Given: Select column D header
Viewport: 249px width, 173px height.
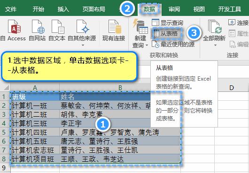Looking at the screenshot, I should coord(232,88).
